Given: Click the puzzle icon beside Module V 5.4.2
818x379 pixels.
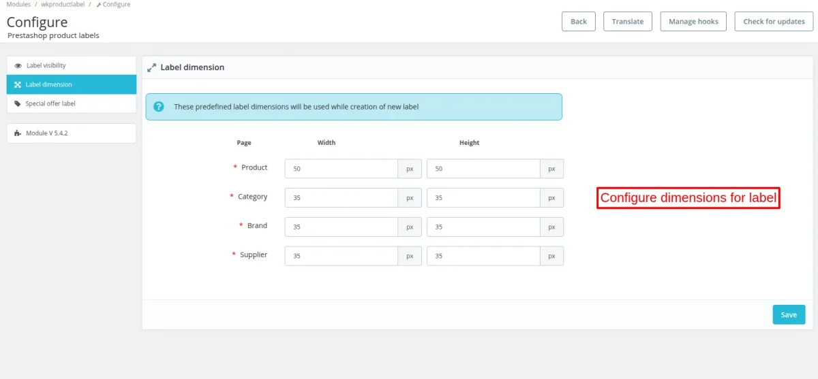Looking at the screenshot, I should tap(18, 133).
